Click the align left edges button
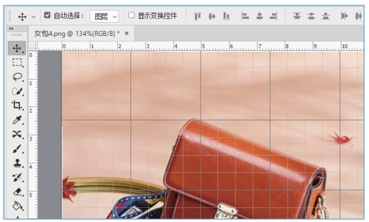 pos(245,16)
